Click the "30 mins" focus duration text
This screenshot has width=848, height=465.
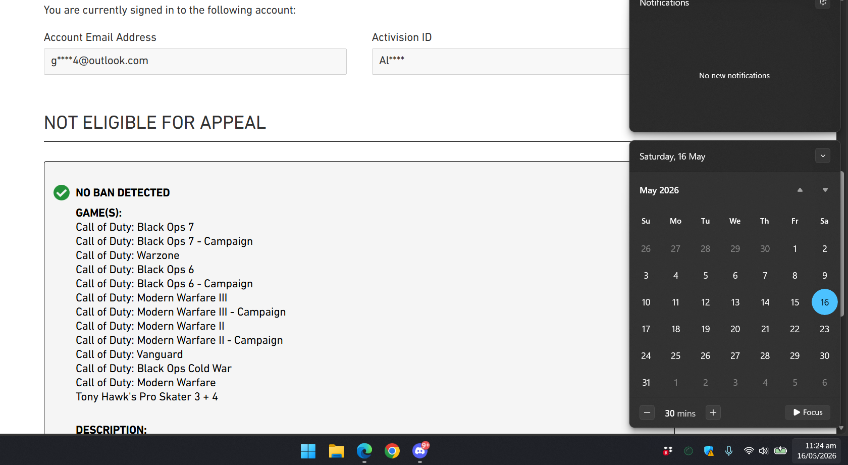point(680,413)
